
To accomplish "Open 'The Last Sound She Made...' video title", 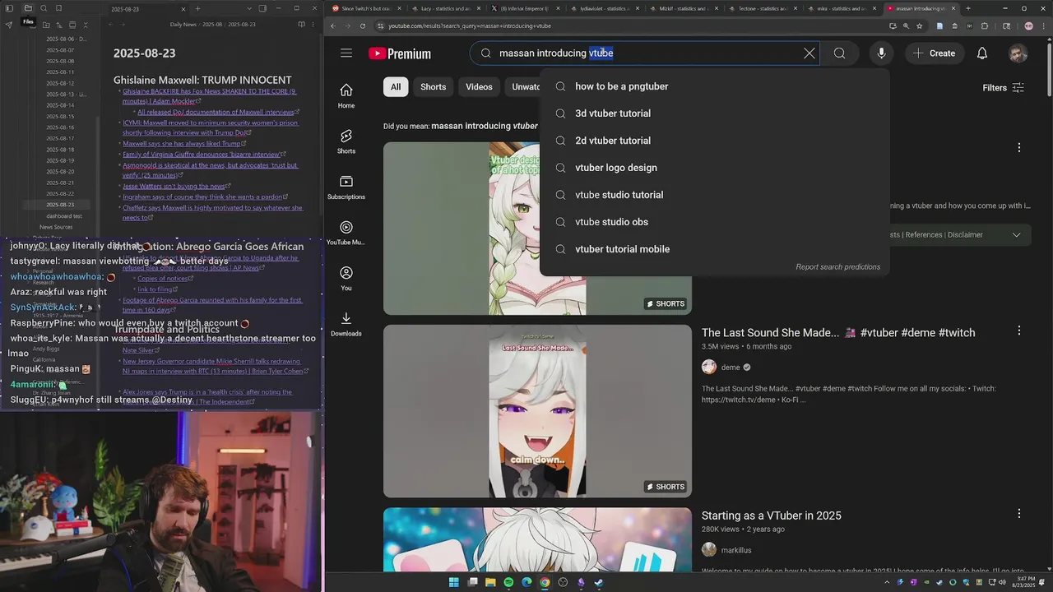I will tap(838, 333).
